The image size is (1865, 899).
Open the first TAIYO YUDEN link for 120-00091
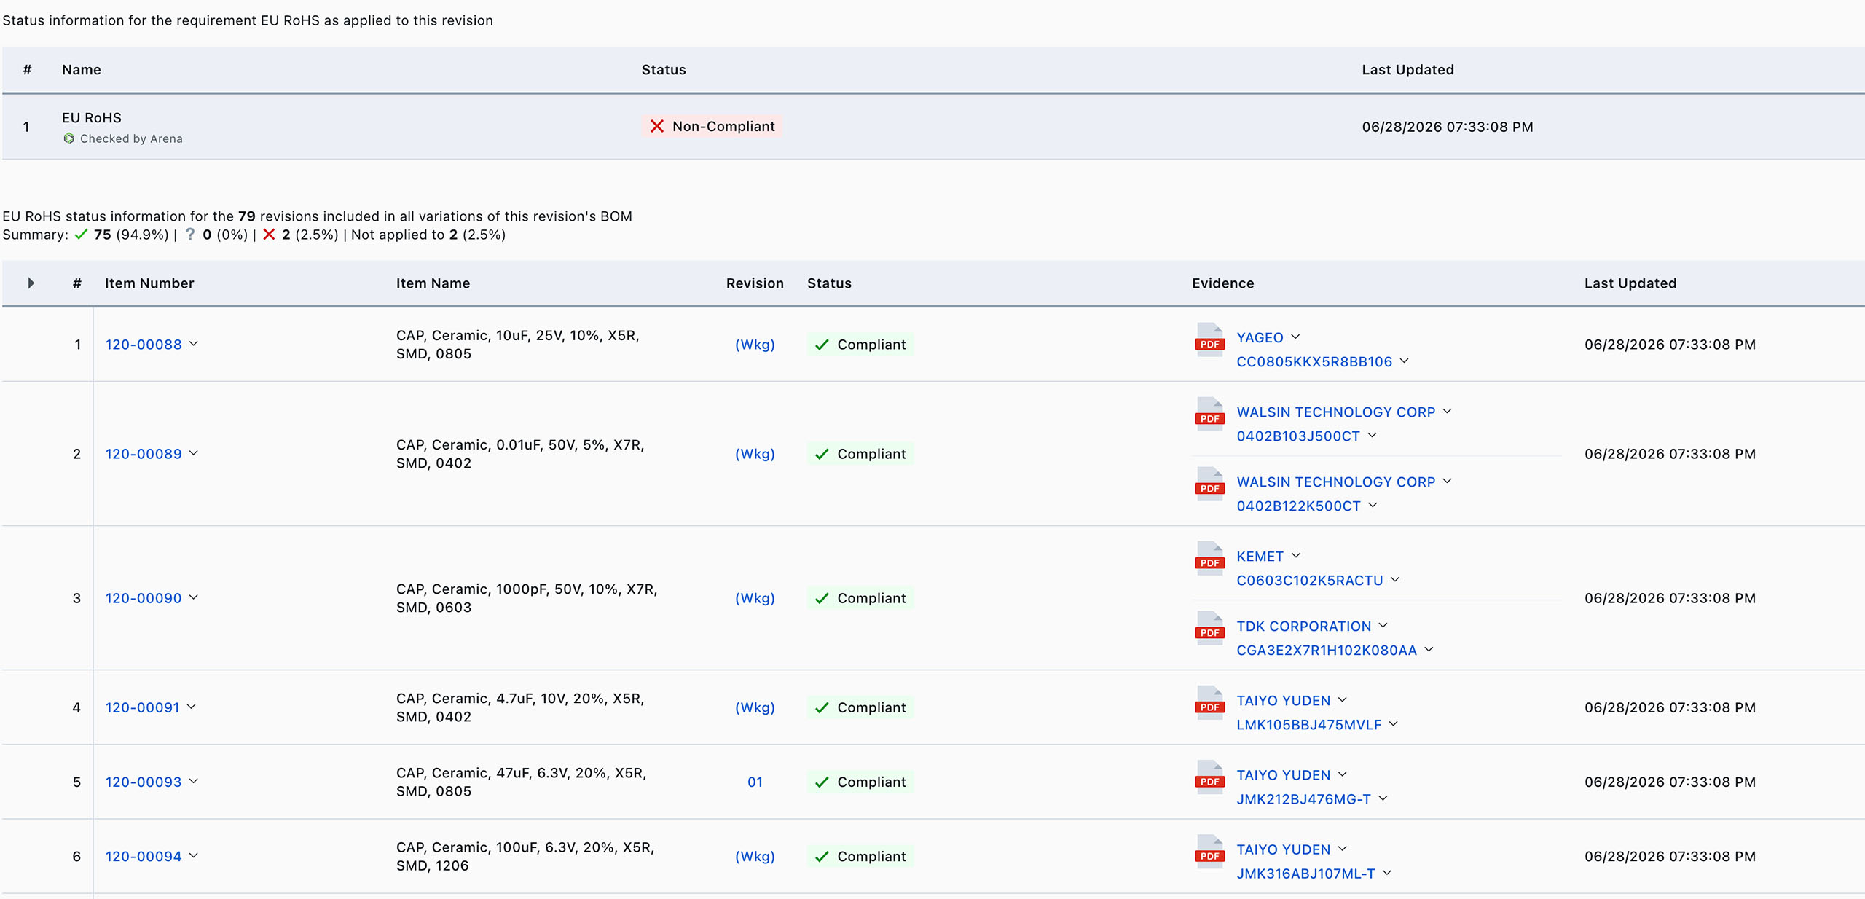1283,701
